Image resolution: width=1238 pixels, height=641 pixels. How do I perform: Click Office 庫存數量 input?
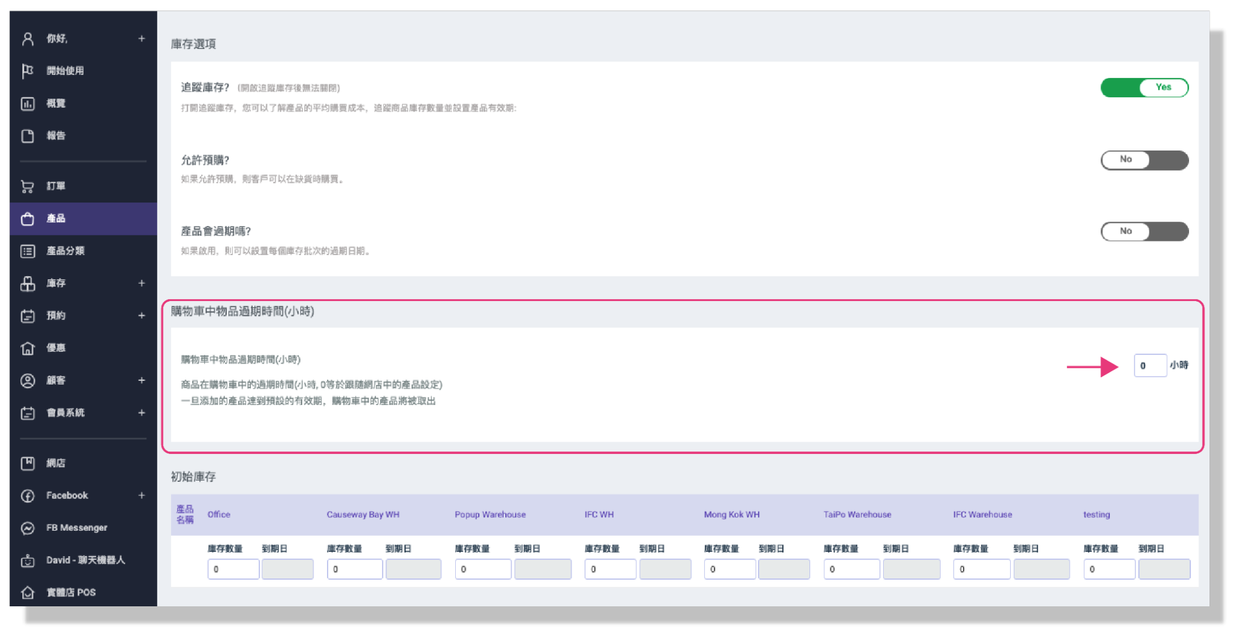pos(233,569)
